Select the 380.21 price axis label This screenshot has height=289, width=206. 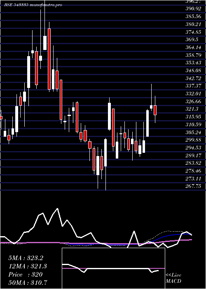tap(193, 24)
